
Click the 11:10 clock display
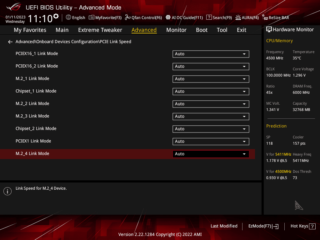coord(40,18)
